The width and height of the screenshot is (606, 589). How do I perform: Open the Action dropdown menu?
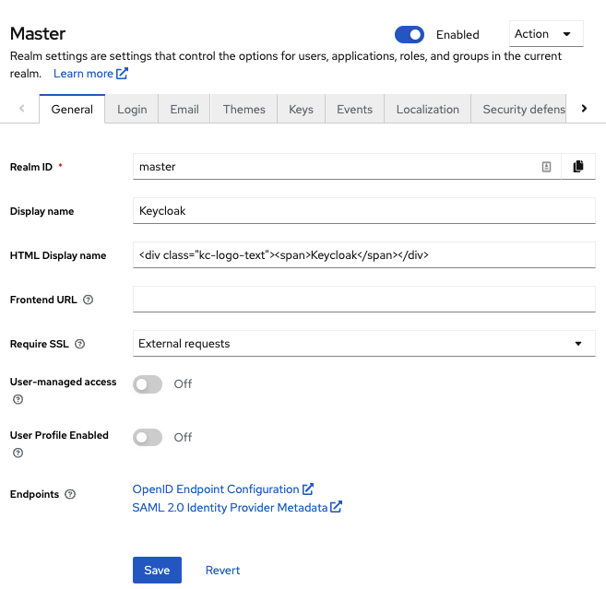pos(545,34)
